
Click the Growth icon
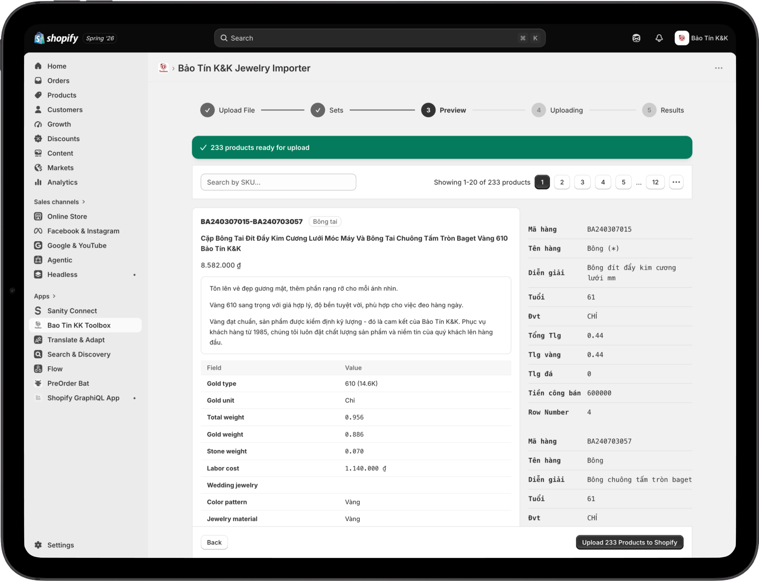click(38, 124)
